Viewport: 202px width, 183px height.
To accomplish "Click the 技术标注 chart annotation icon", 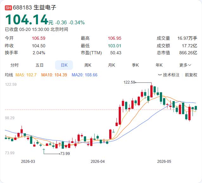I will pyautogui.click(x=160, y=75).
